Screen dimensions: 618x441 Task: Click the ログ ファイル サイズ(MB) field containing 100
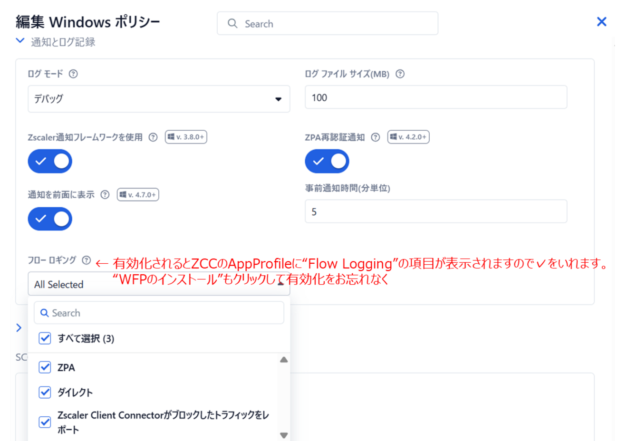(x=436, y=97)
